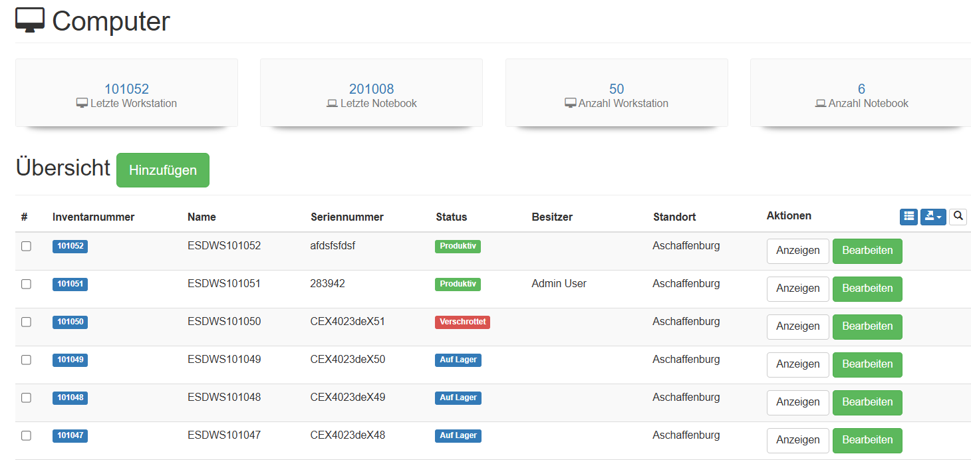The width and height of the screenshot is (971, 460).
Task: Select checkbox for inventory 101052
Action: (26, 246)
